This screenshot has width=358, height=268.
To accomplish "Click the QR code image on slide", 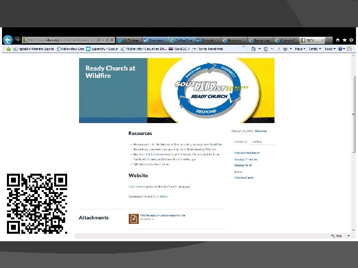I will (37, 203).
